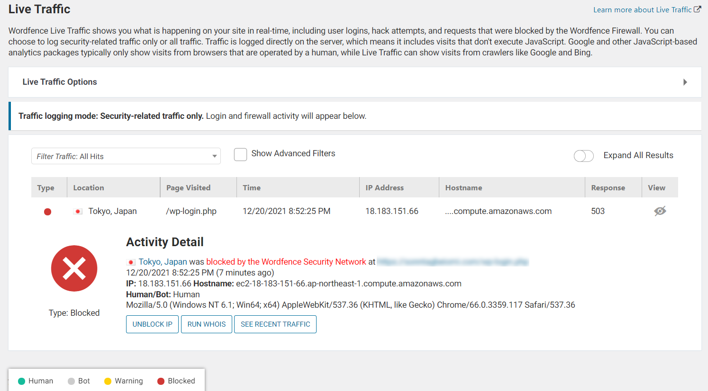Enable the Show Advanced Filters checkbox
Image resolution: width=708 pixels, height=391 pixels.
click(240, 154)
